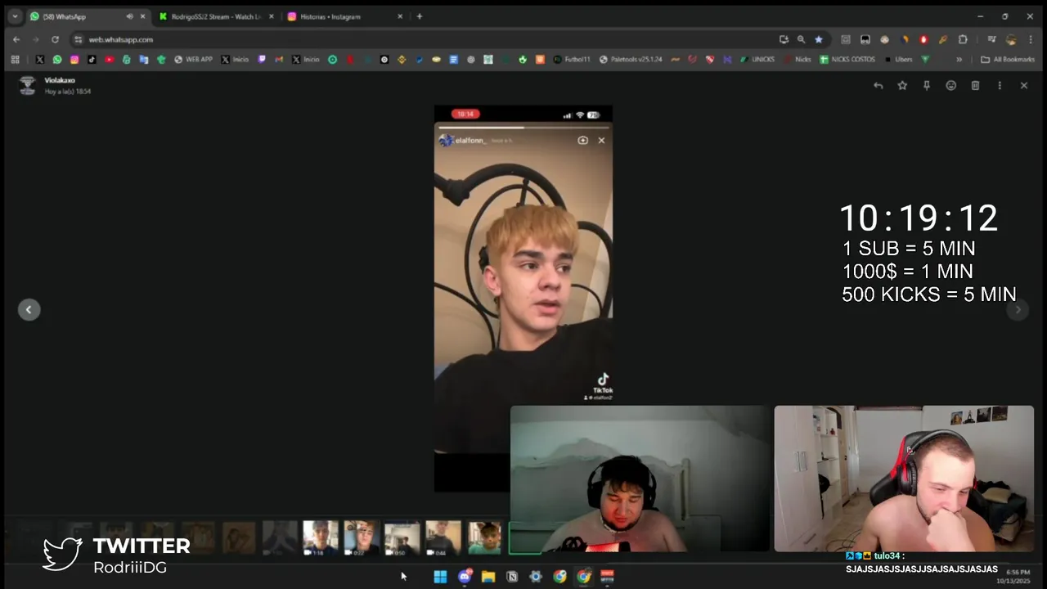Open the Twitch bookmark icon

262,60
